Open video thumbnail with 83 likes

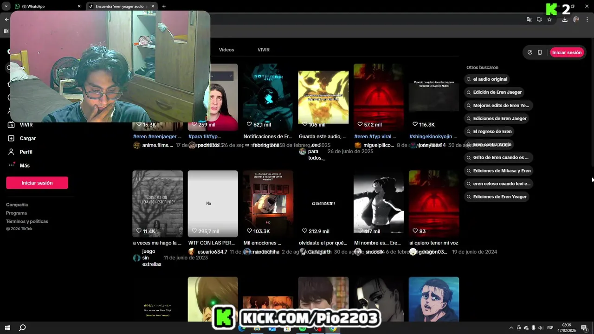(434, 204)
